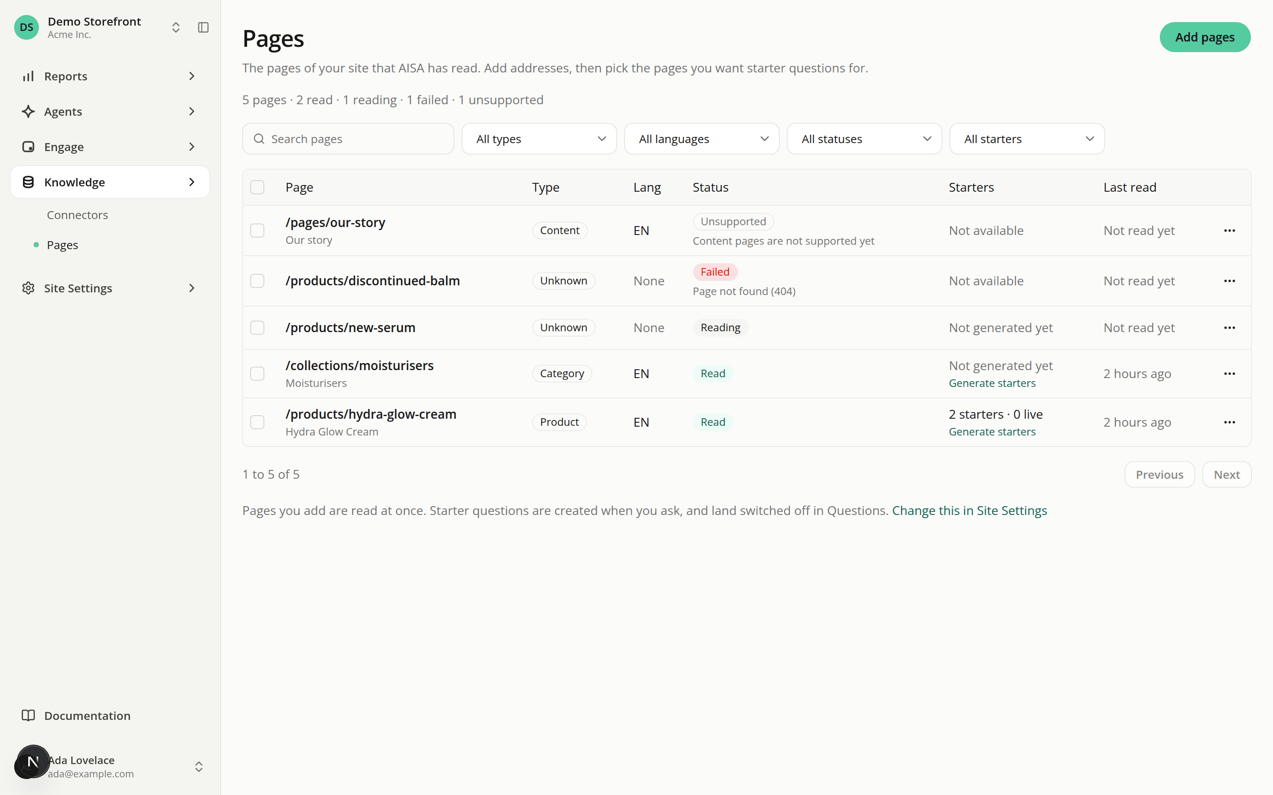Click the Previous pagination button
The height and width of the screenshot is (795, 1273).
coord(1159,475)
